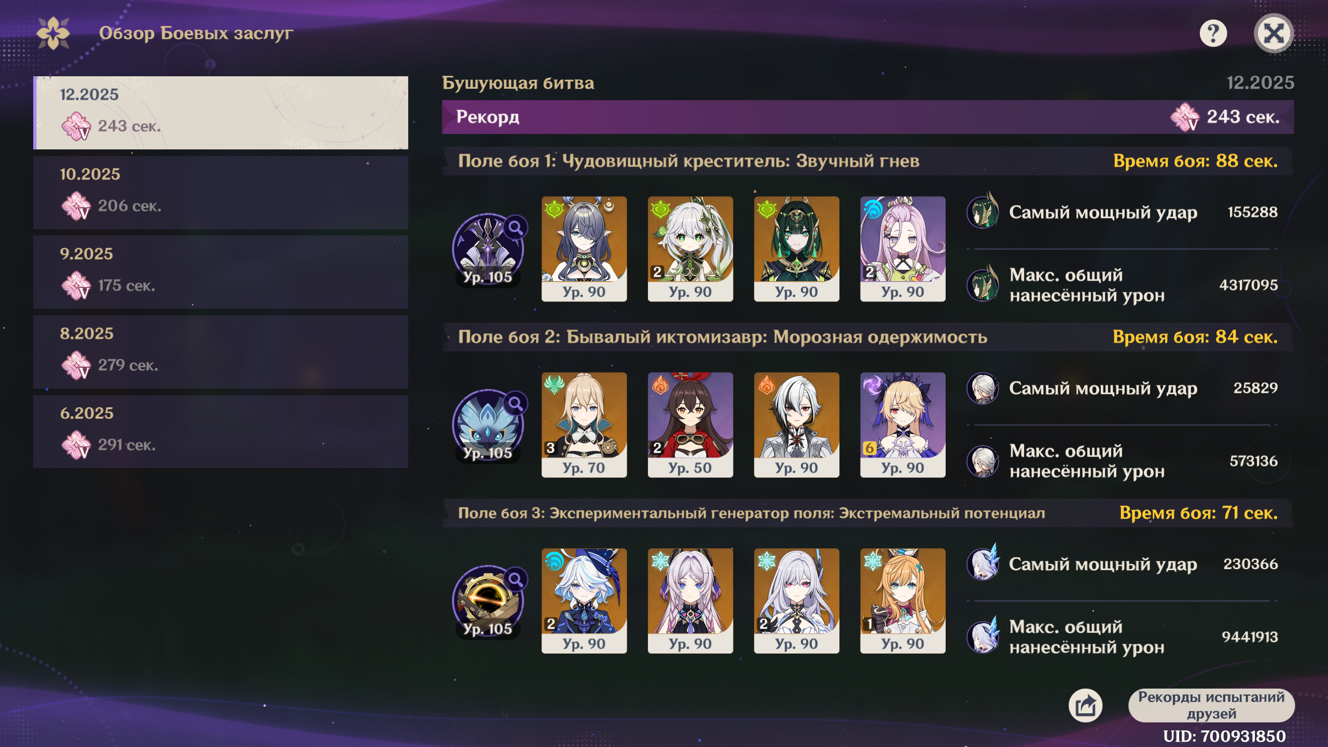Click the Battlefield 1 strongest-hit character avatar
Image resolution: width=1328 pixels, height=747 pixels.
(983, 211)
